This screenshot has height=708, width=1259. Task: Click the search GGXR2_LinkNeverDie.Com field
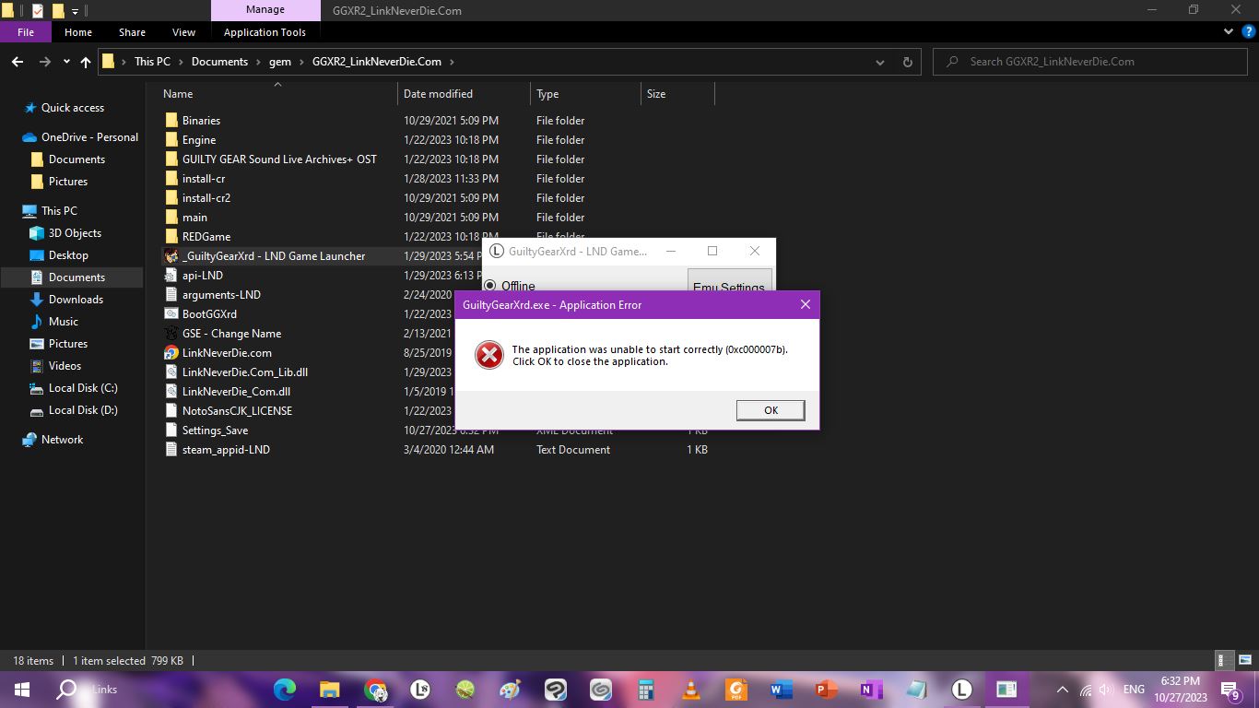pyautogui.click(x=1097, y=62)
